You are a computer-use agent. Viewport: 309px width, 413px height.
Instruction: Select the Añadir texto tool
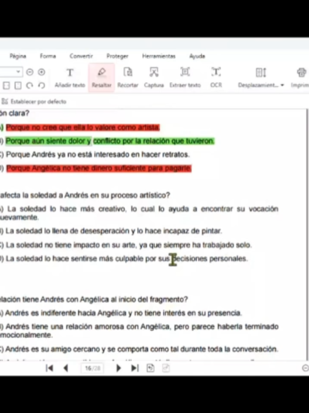[x=70, y=78]
